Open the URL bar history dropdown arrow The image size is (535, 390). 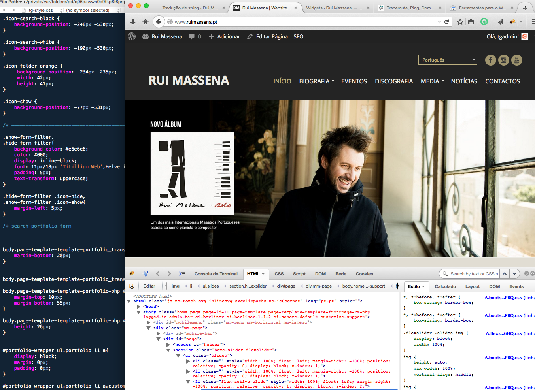[439, 22]
